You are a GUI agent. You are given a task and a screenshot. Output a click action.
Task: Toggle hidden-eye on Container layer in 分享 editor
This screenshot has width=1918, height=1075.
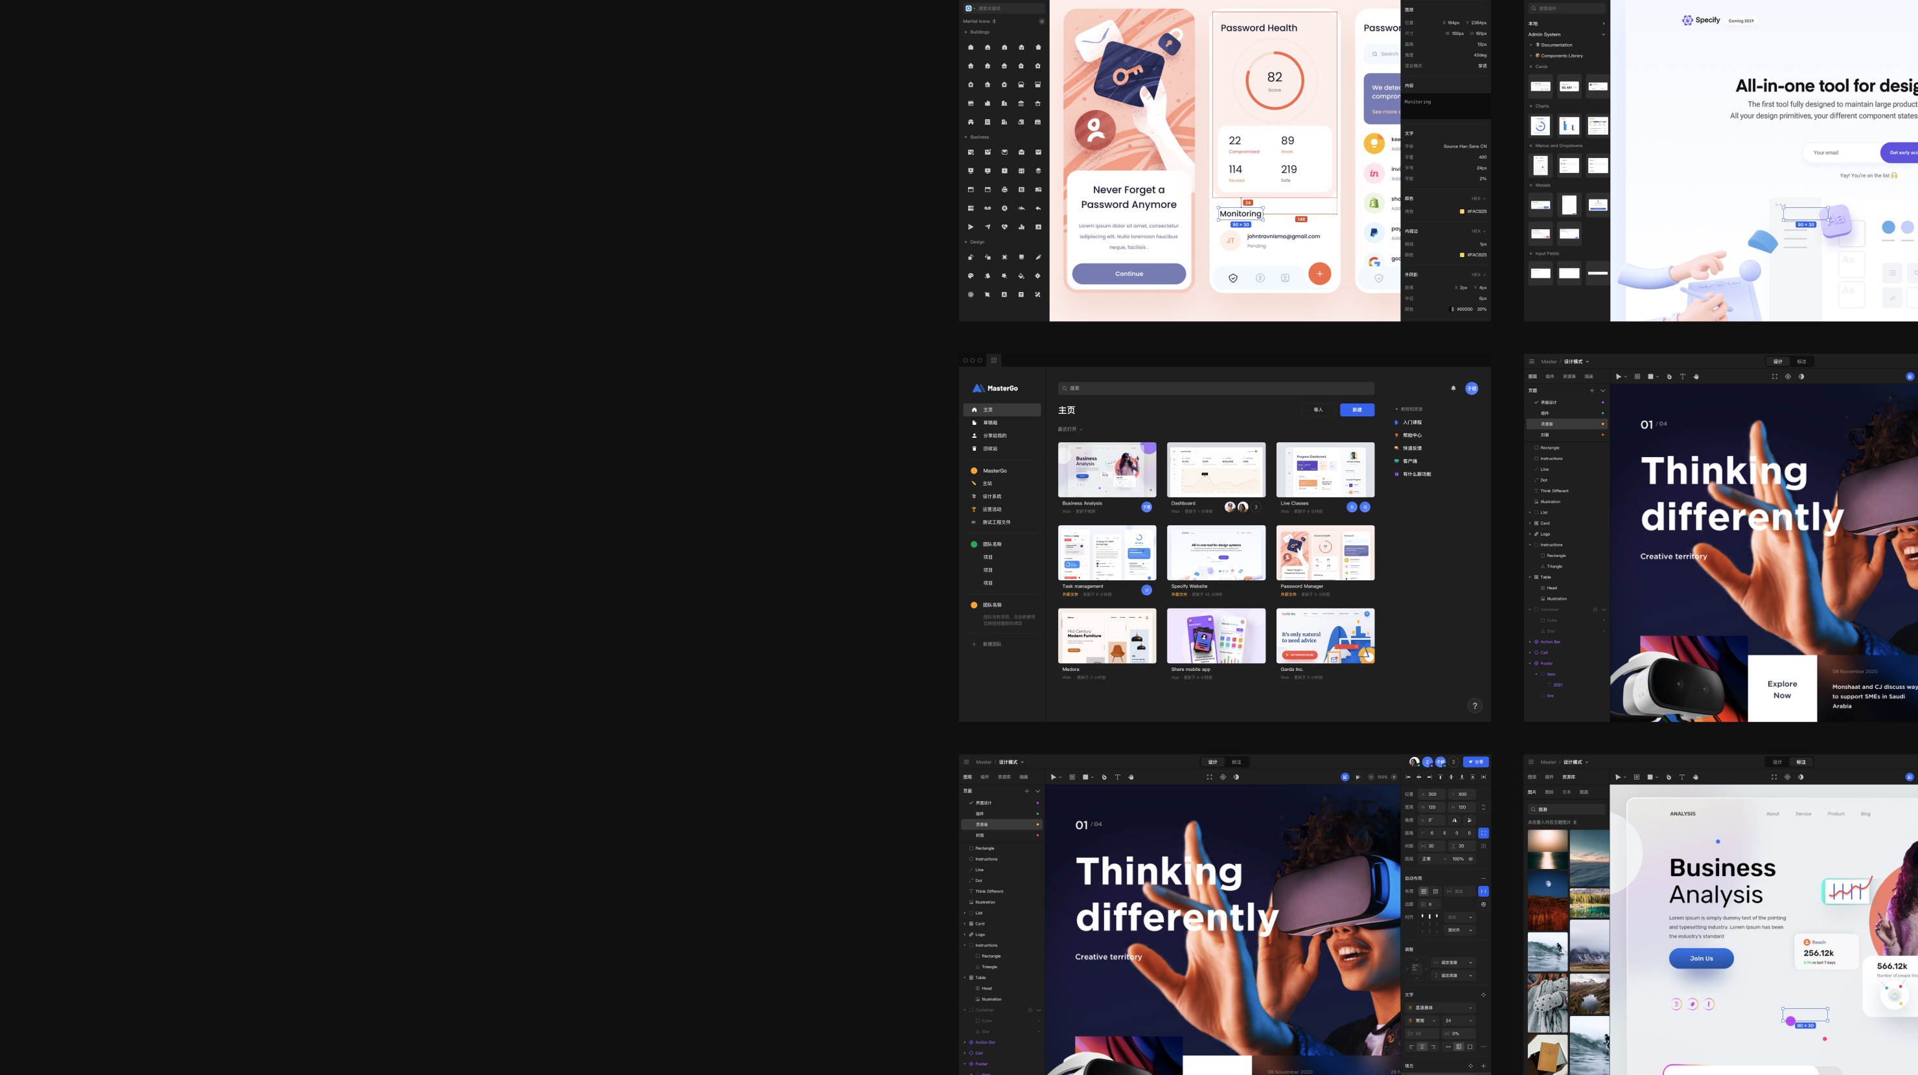(1039, 1010)
